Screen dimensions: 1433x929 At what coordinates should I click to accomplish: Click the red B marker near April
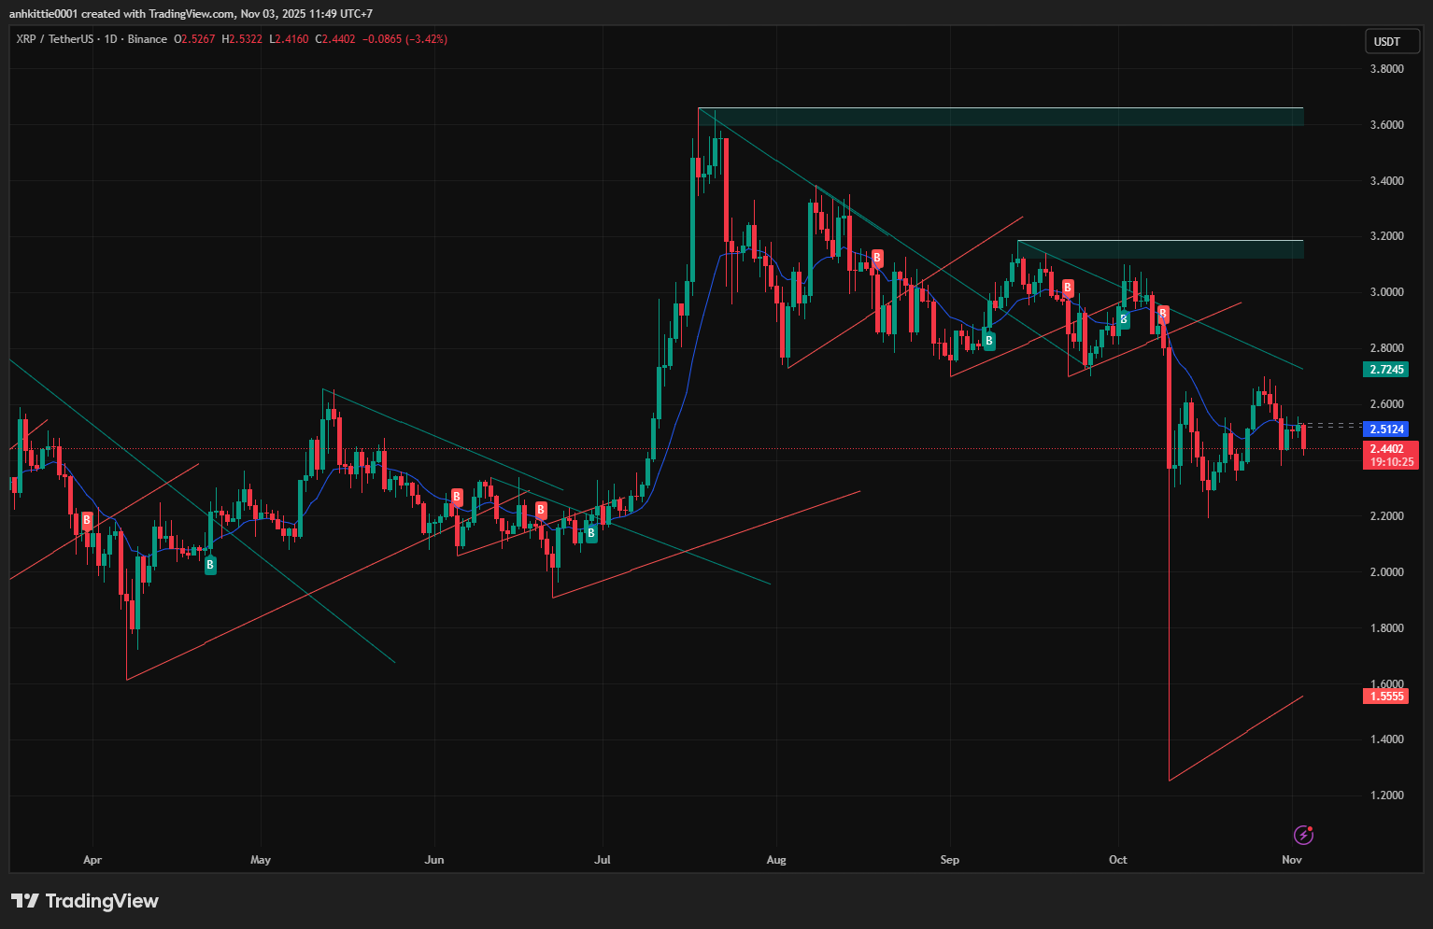click(87, 520)
